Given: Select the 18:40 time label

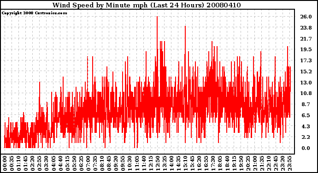Looking at the screenshot, I should point(227,163).
